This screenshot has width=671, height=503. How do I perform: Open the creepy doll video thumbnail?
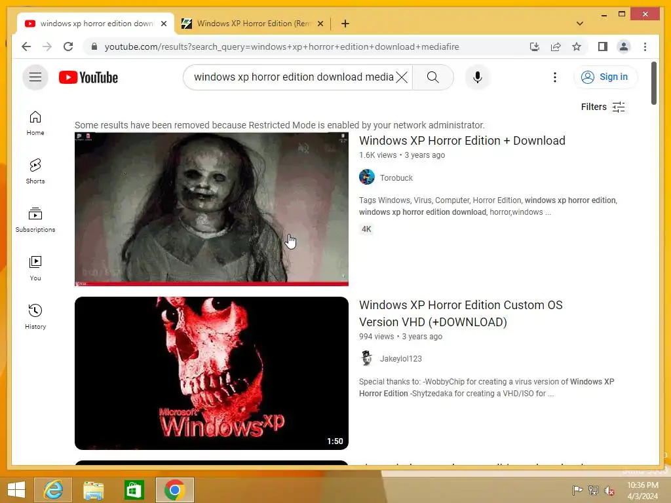pyautogui.click(x=212, y=209)
